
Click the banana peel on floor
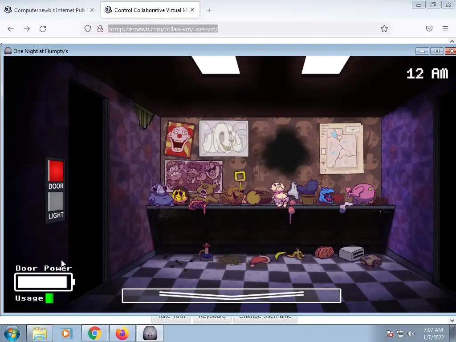pyautogui.click(x=296, y=254)
